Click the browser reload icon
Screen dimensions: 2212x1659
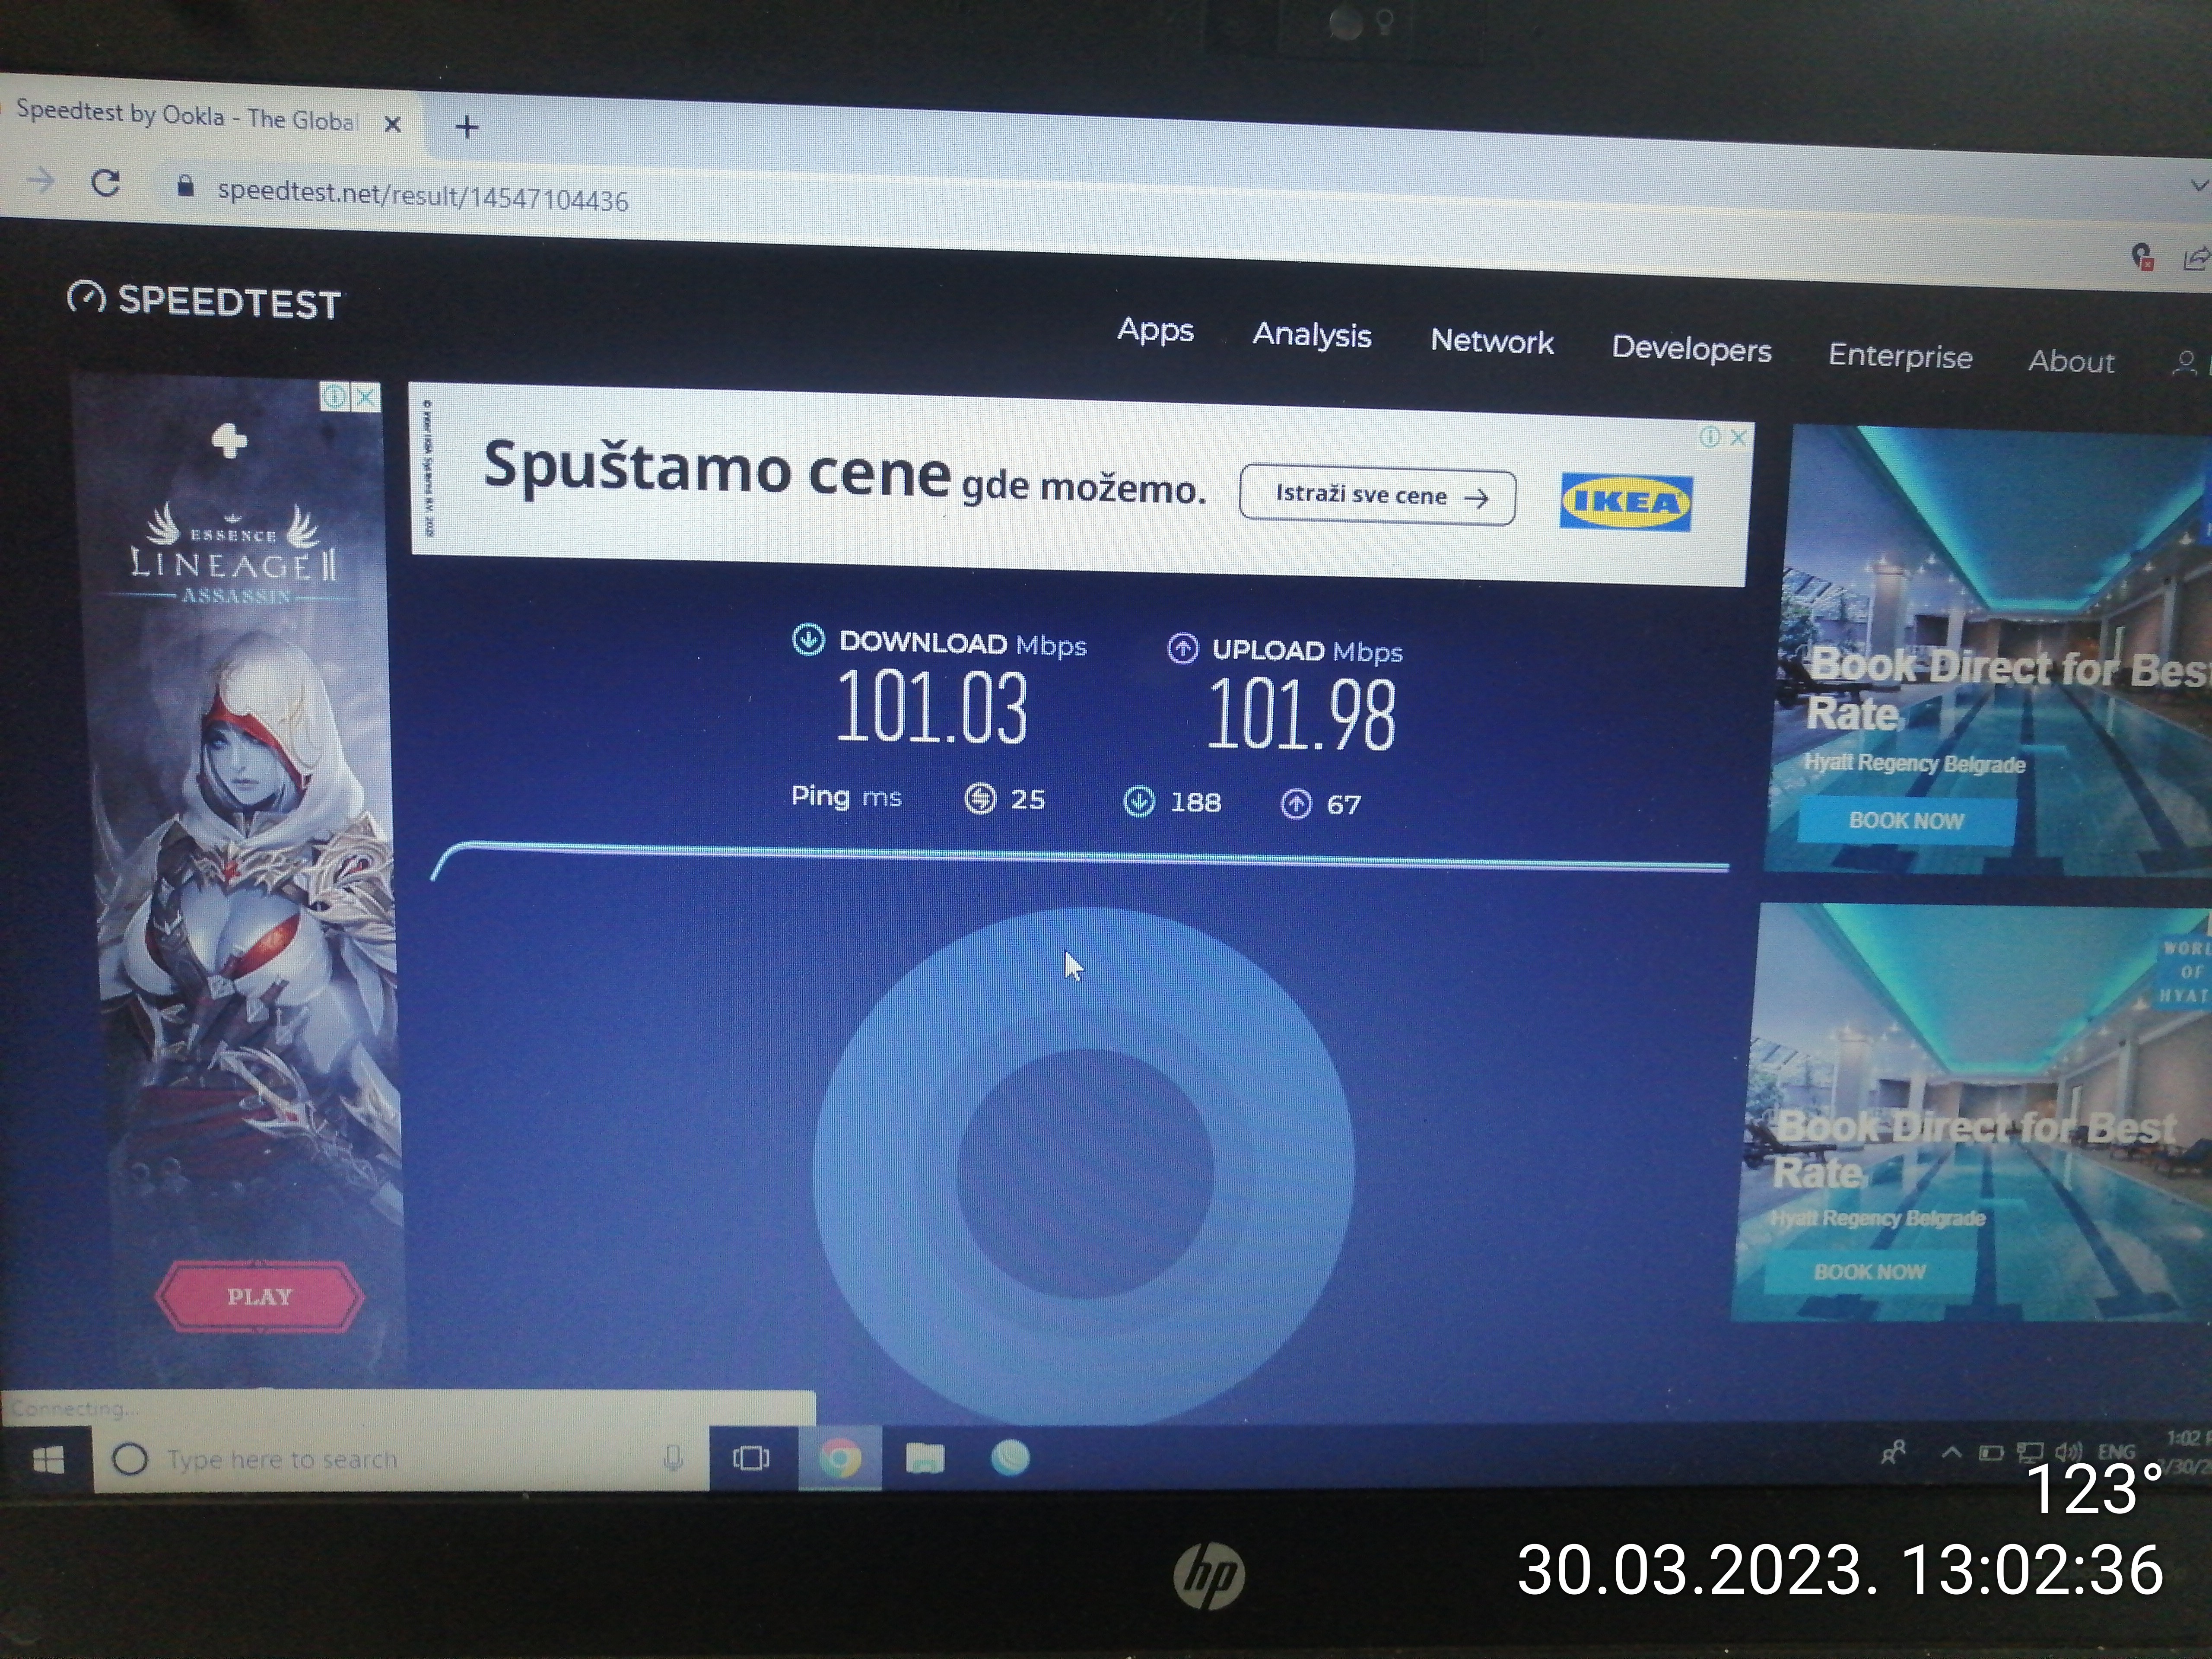[x=106, y=183]
